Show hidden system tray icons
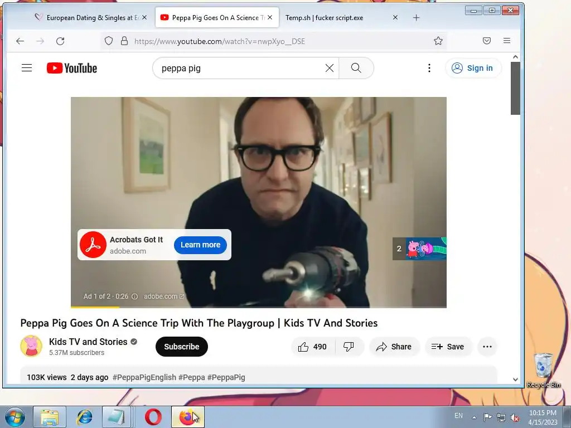The image size is (571, 428). (x=474, y=417)
